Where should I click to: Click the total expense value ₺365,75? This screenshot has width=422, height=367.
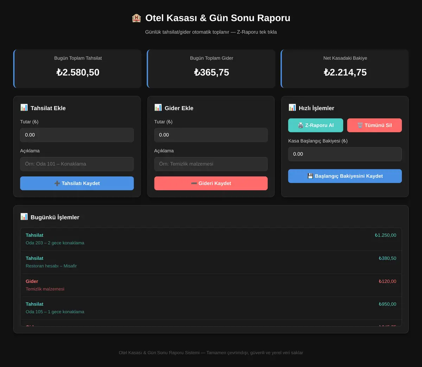click(211, 72)
